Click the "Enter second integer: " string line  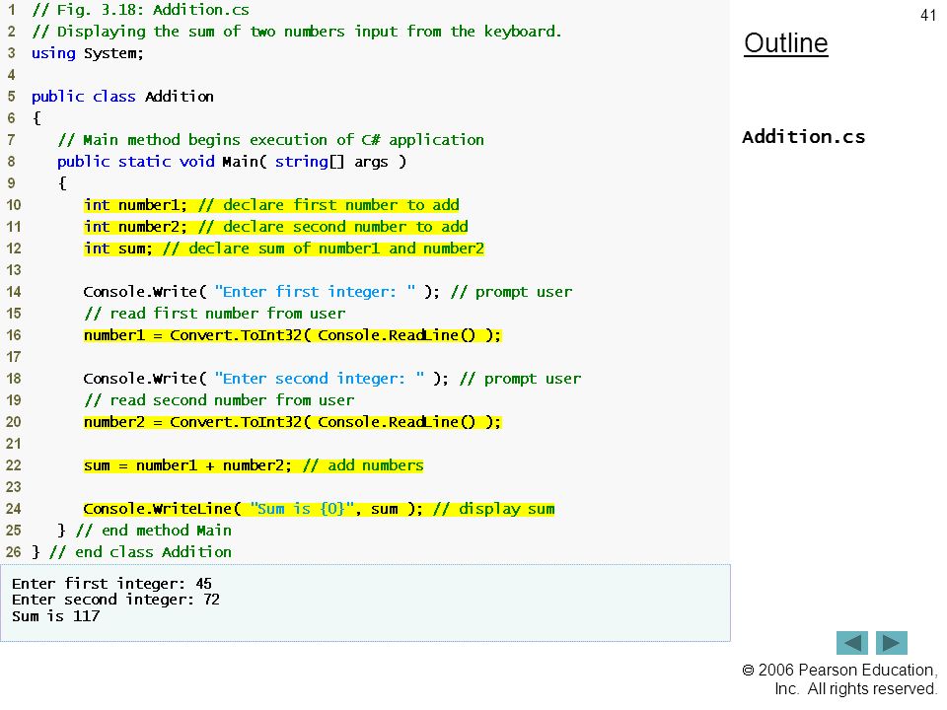332,379
